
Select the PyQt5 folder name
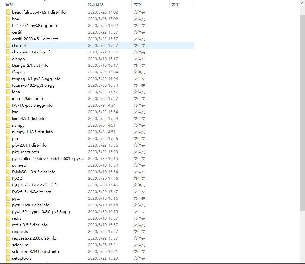(x=17, y=179)
